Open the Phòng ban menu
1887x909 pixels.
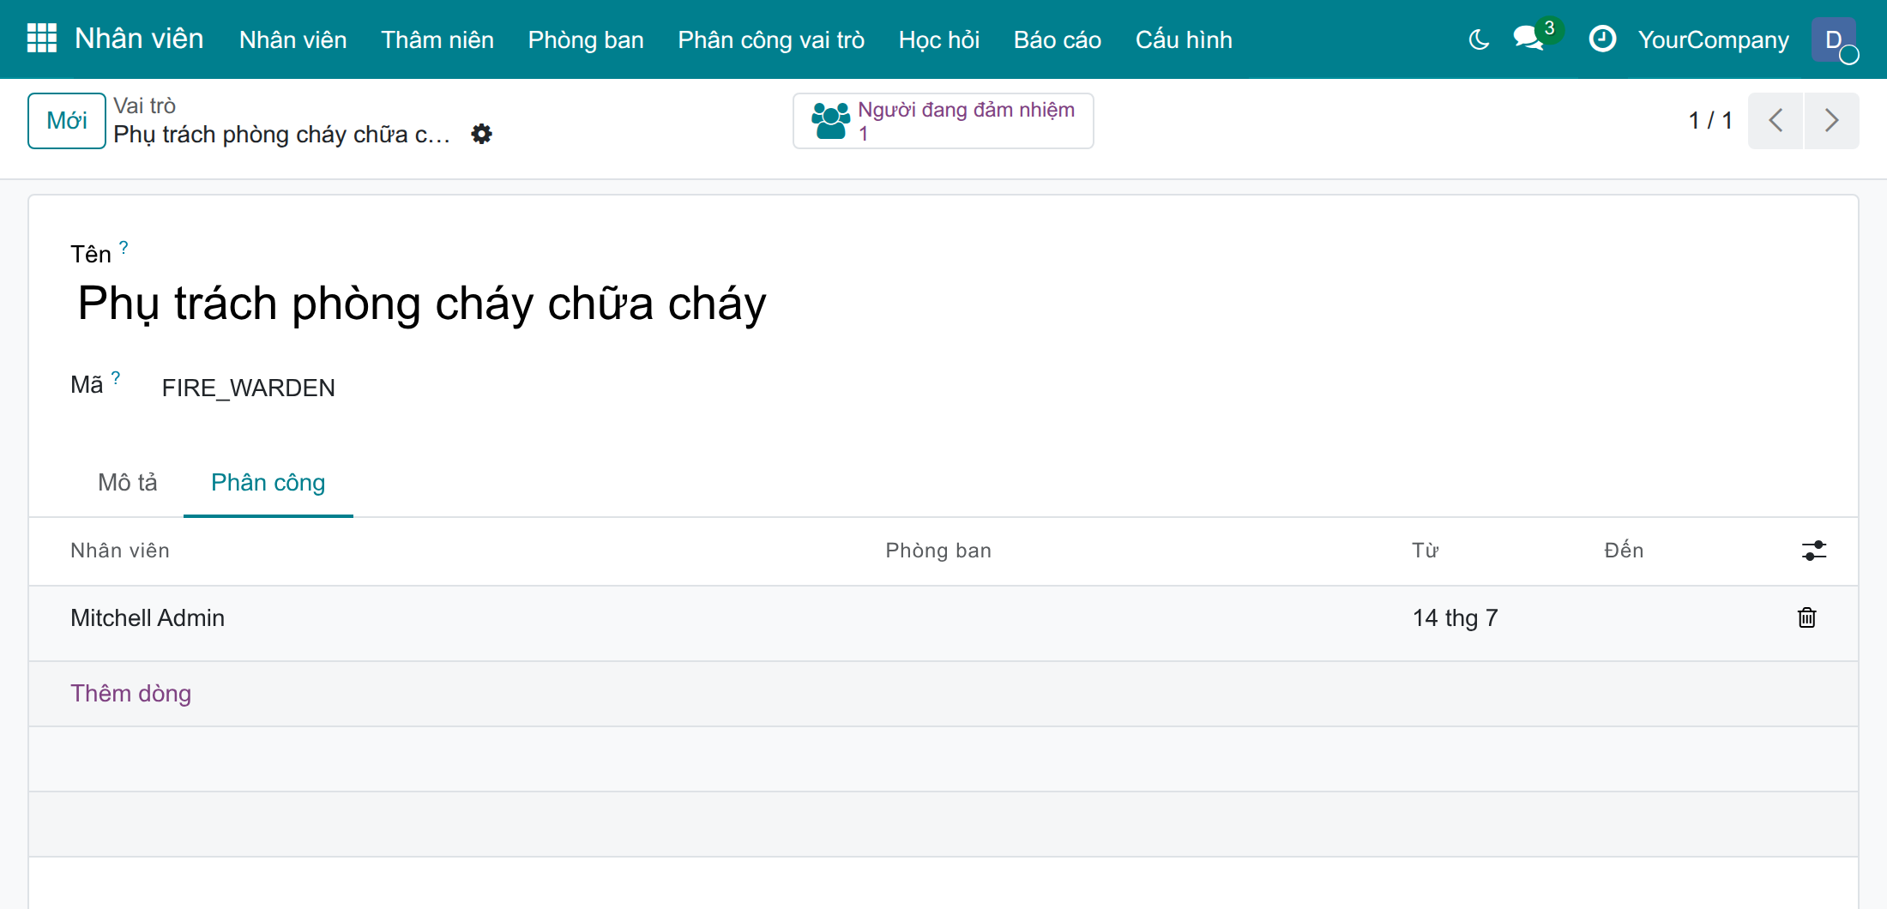coord(586,39)
